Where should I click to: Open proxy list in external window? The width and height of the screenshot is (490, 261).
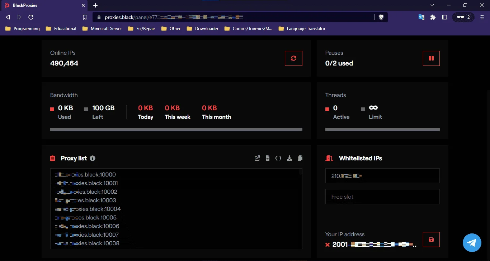(x=257, y=158)
